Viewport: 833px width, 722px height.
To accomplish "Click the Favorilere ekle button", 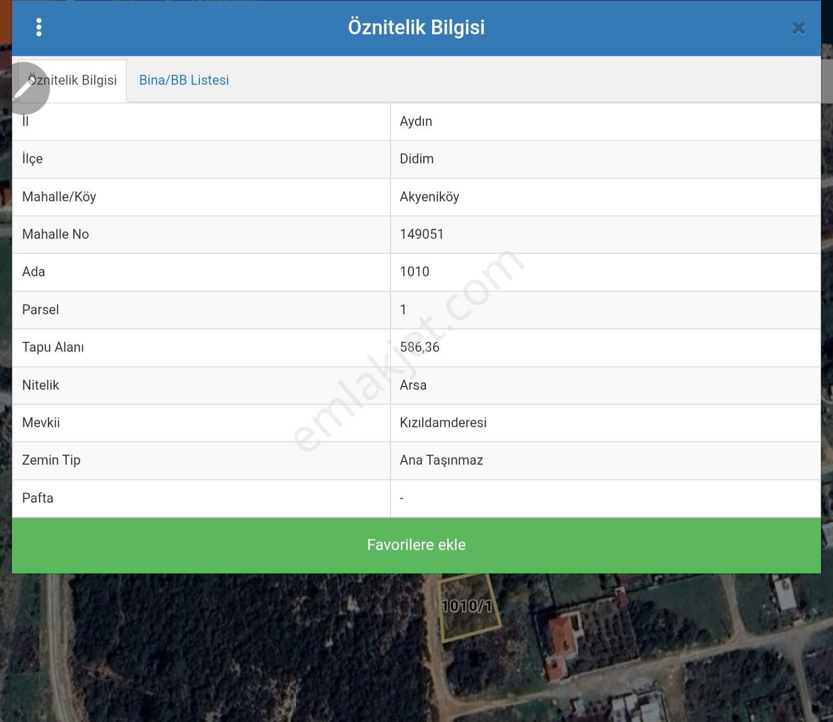I will [416, 545].
